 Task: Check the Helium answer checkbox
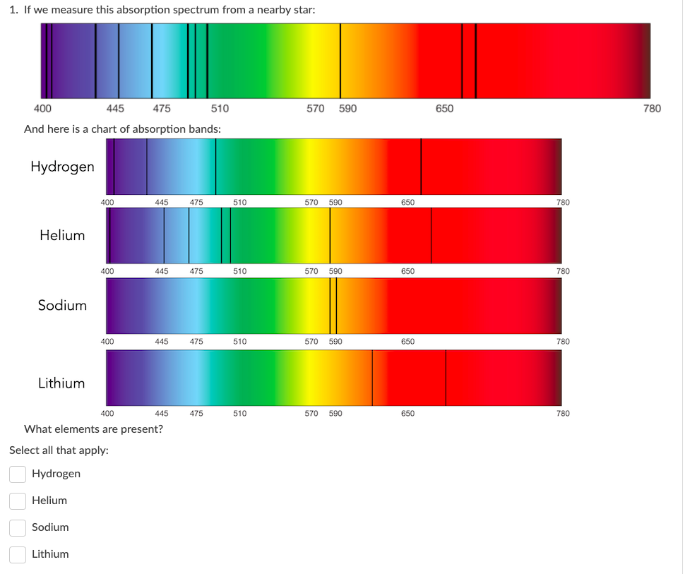tap(18, 501)
